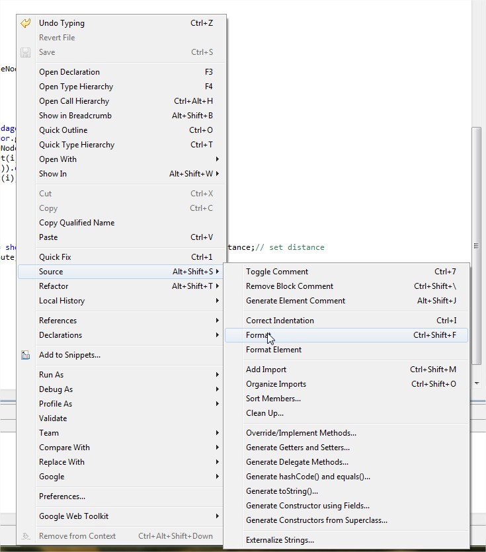This screenshot has width=486, height=552.
Task: Choose Clean Up... entry
Action: [x=346, y=413]
